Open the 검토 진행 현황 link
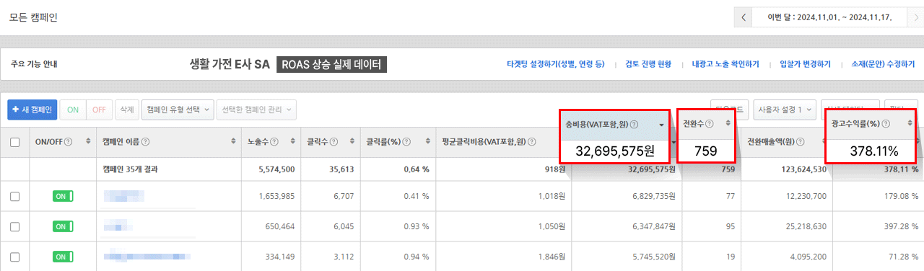The image size is (924, 271). tap(648, 64)
